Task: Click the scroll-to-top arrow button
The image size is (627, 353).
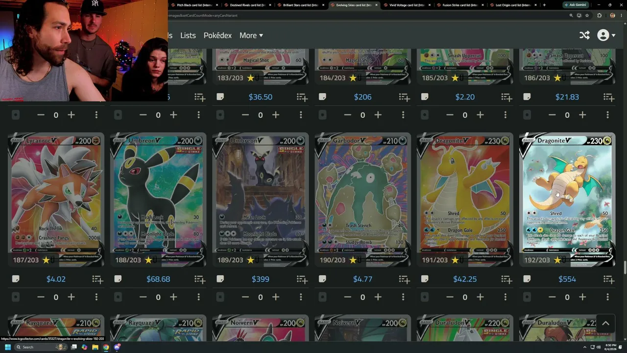Action: [x=605, y=324]
